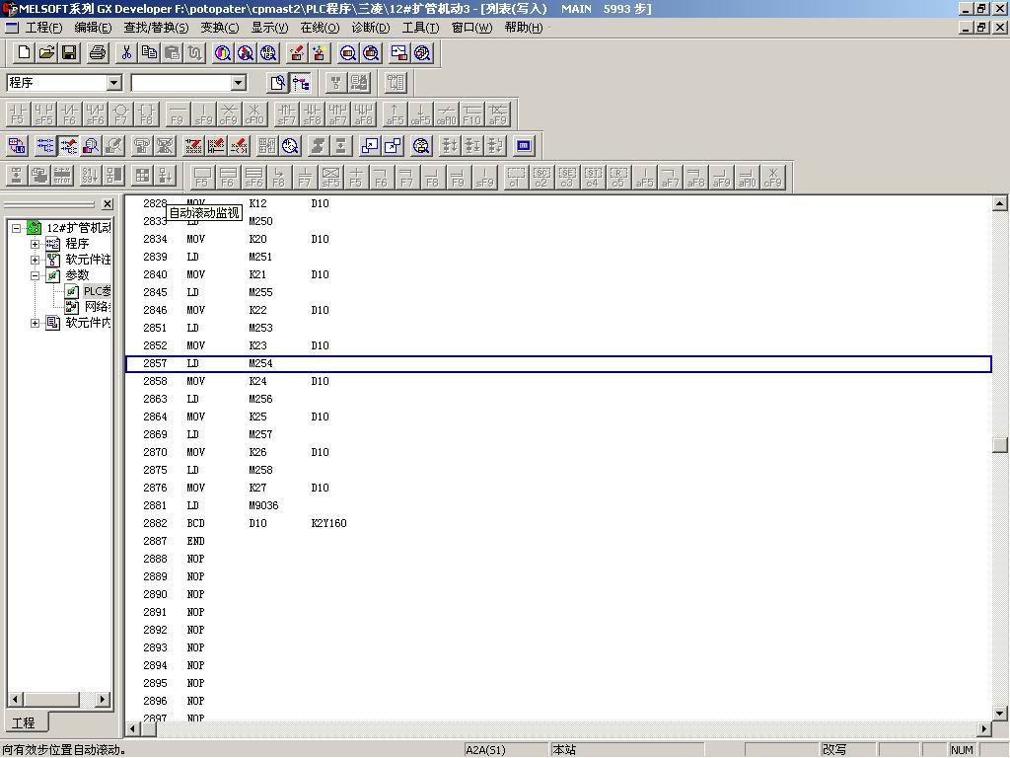
Task: Click the down arrow of list scrollbar
Action: (x=1000, y=713)
